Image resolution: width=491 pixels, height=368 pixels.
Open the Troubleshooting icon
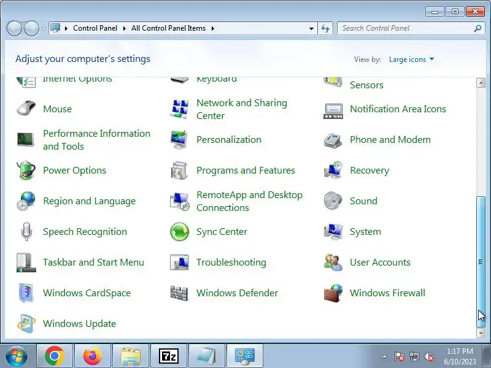tap(179, 263)
